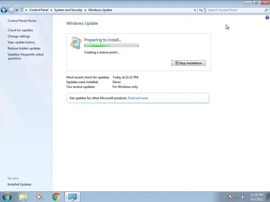Open Restore hidden updates

(24, 48)
